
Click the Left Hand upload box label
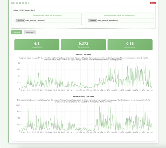(47, 15)
